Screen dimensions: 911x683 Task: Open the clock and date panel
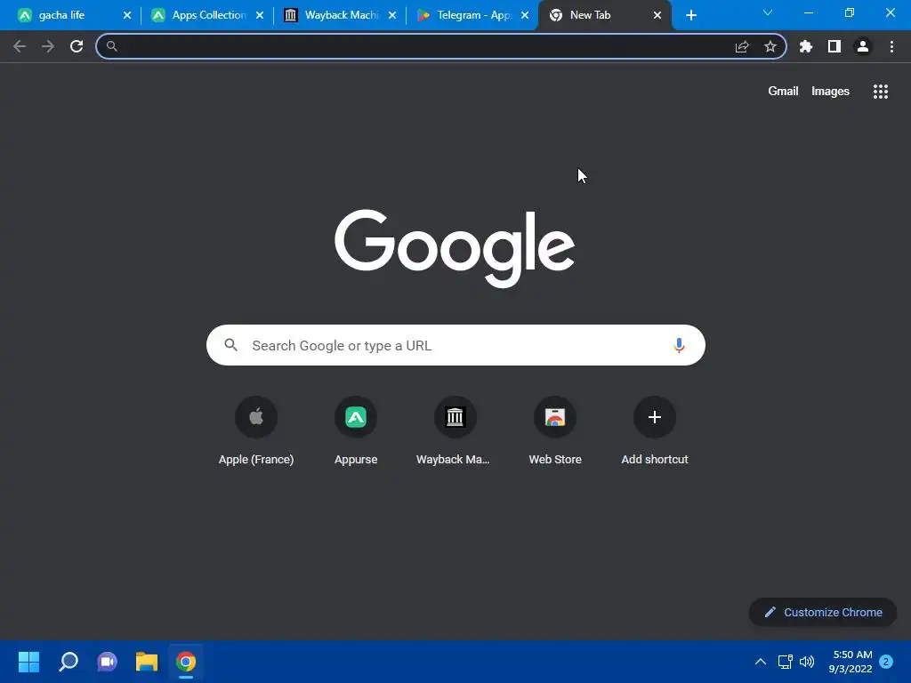pos(851,662)
